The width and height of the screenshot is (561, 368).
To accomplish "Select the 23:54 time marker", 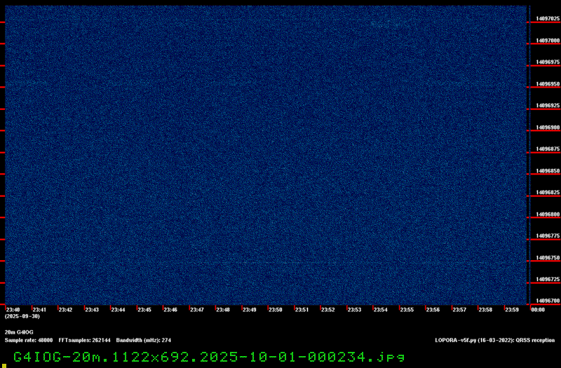I will [381, 310].
